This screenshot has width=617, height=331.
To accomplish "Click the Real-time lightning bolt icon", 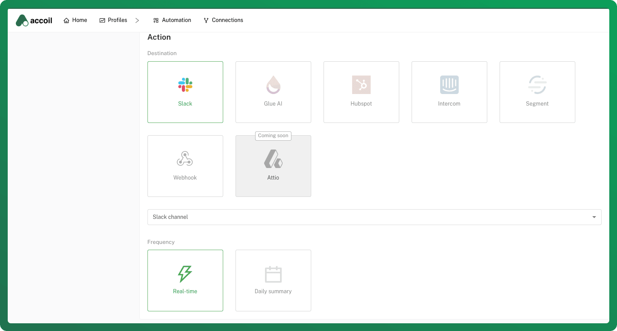I will pos(185,274).
